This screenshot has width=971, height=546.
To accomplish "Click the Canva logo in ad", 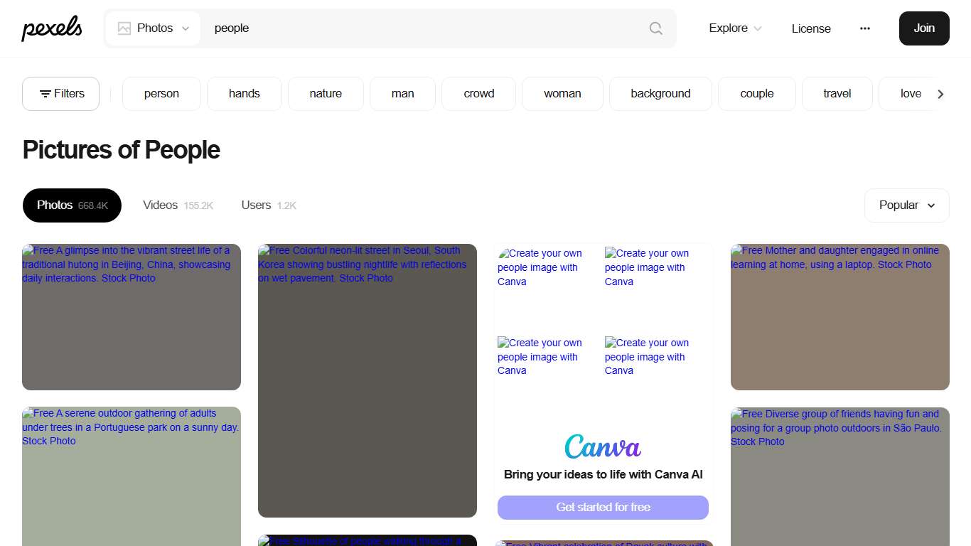I will pos(603,446).
